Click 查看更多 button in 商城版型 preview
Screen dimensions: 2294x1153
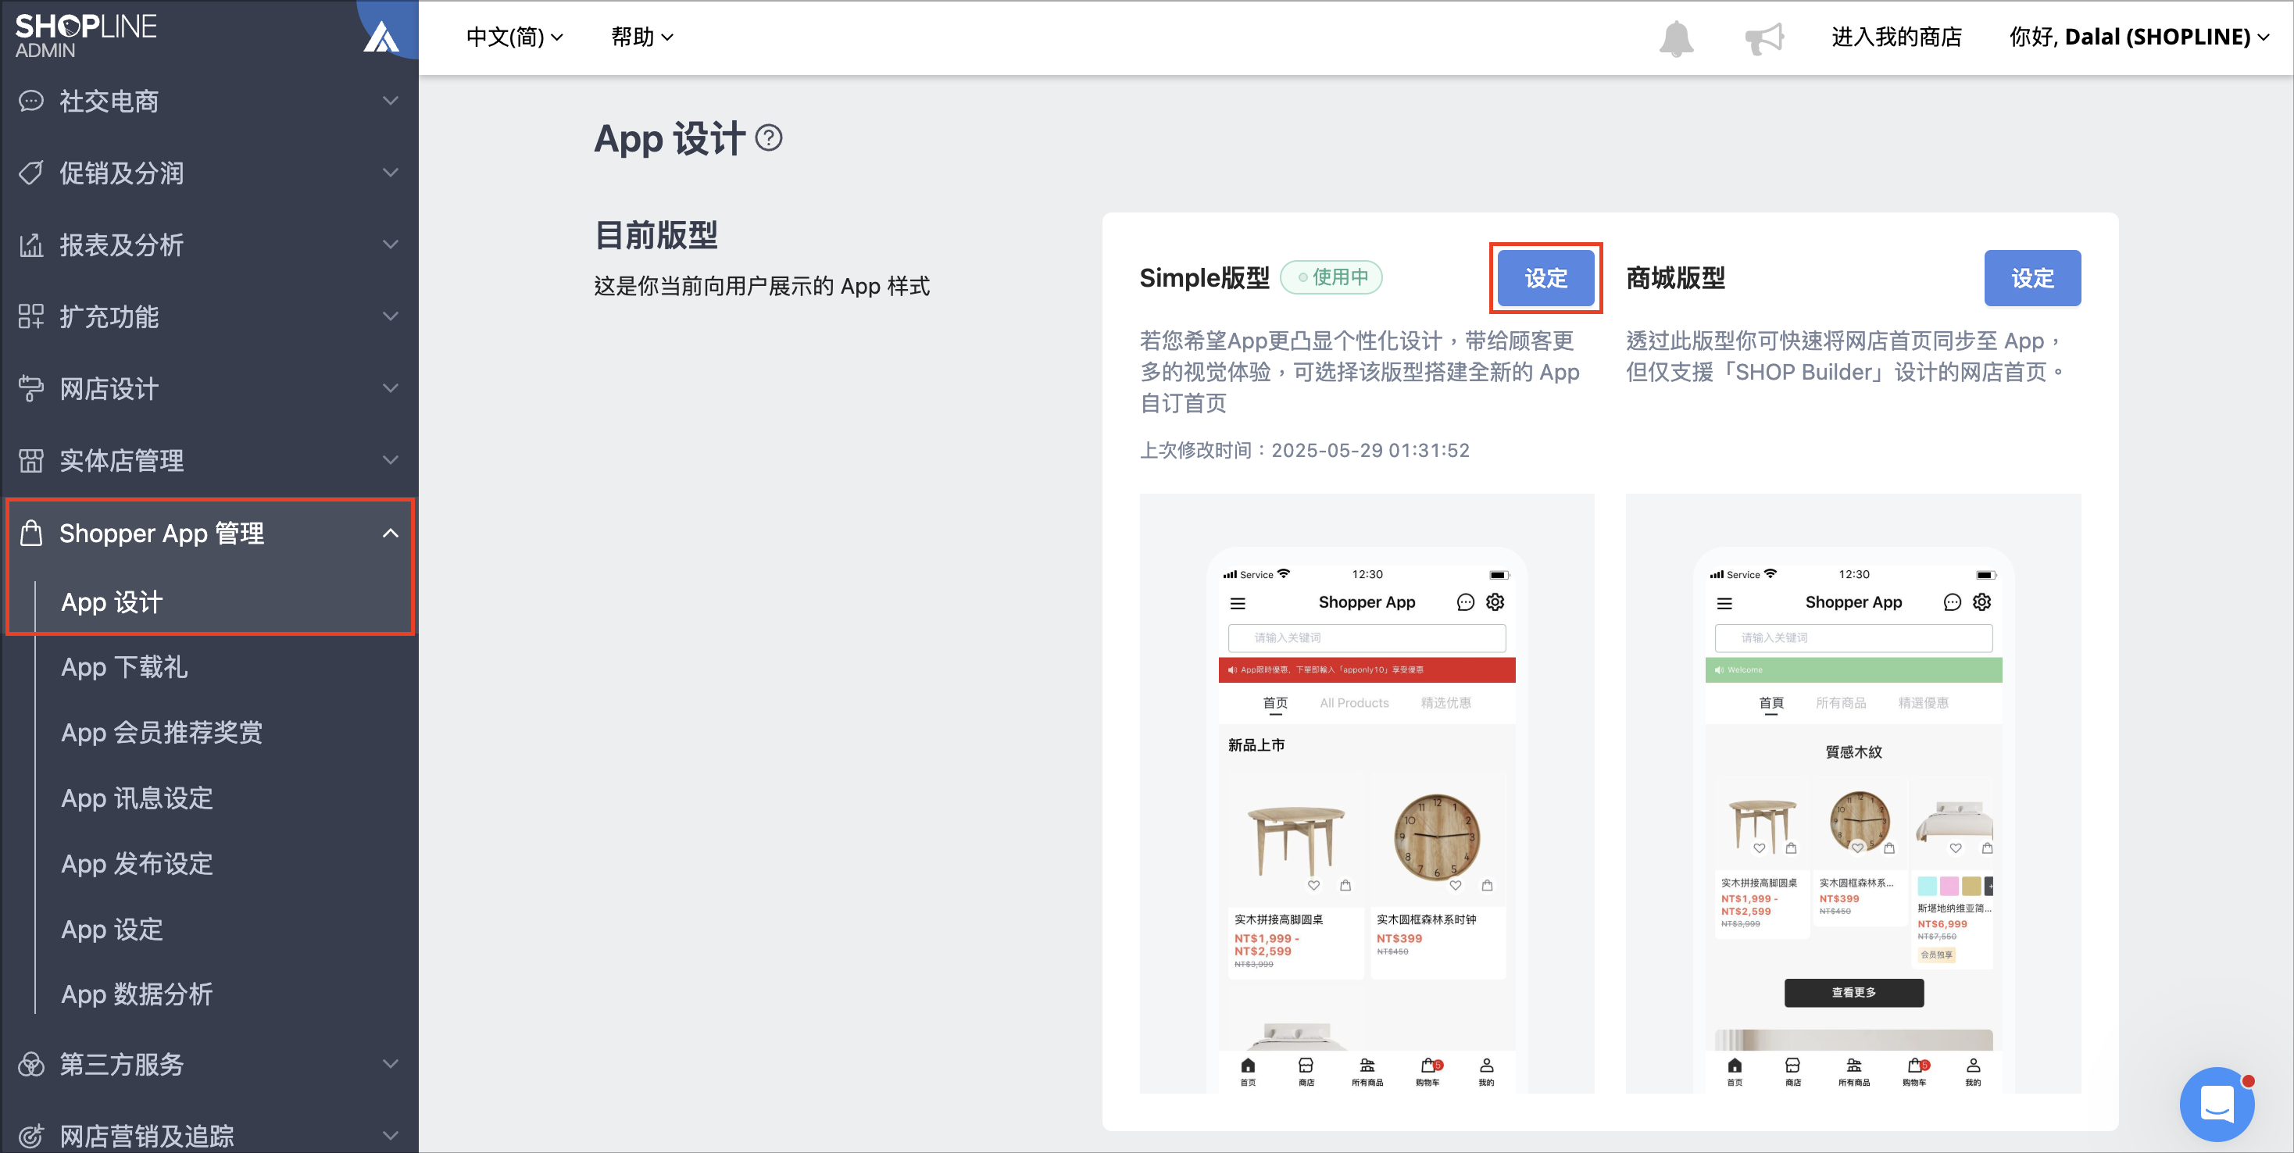pyautogui.click(x=1854, y=993)
